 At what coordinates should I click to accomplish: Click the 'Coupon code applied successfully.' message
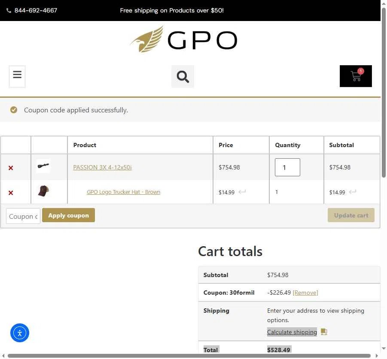(x=76, y=110)
